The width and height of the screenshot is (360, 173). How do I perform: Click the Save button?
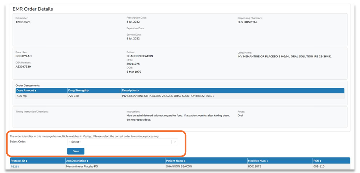point(76,151)
